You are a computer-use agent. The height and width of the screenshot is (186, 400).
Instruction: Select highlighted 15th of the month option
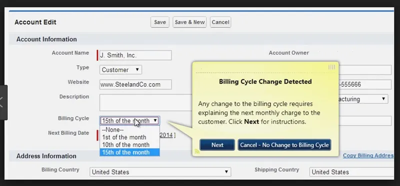pyautogui.click(x=129, y=153)
